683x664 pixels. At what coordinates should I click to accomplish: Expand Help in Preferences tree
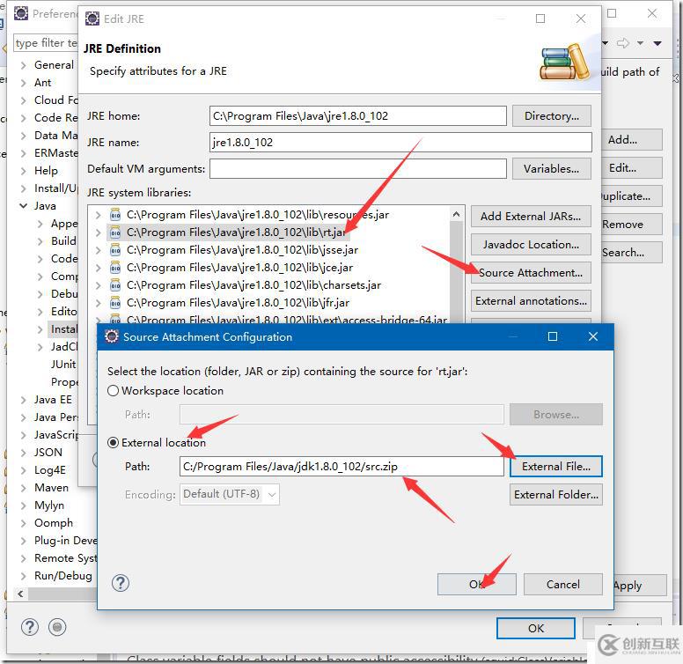click(23, 171)
